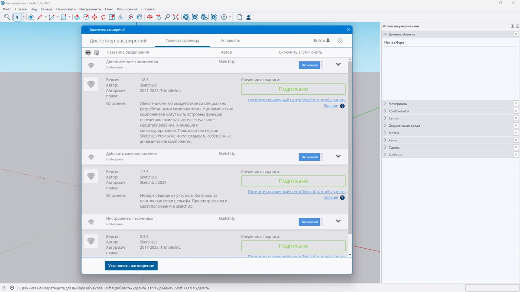Select the Tape Measure tool
Viewport: 520px width, 292px height.
point(130,17)
